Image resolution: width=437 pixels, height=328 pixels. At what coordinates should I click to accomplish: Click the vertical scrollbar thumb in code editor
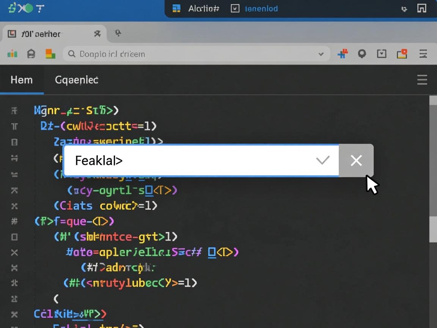[432, 229]
